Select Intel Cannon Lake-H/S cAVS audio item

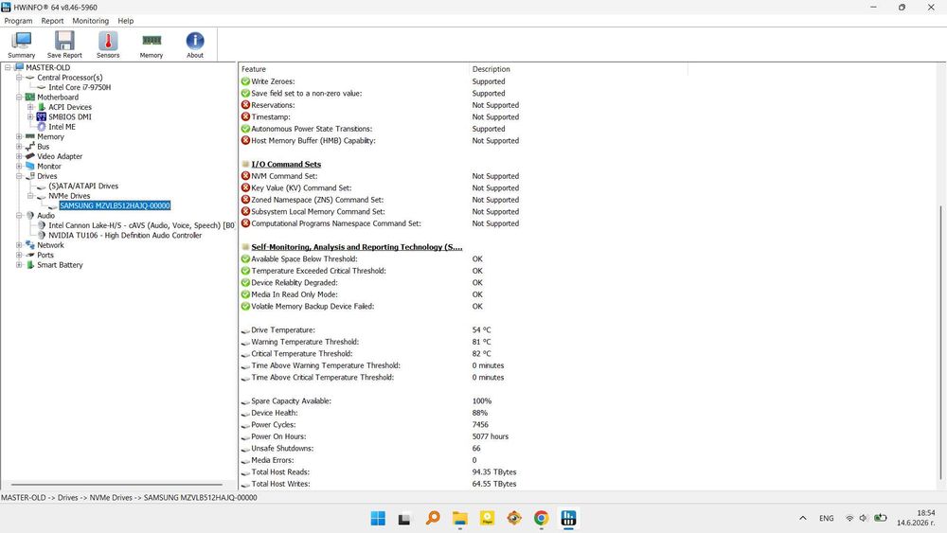[x=142, y=225]
